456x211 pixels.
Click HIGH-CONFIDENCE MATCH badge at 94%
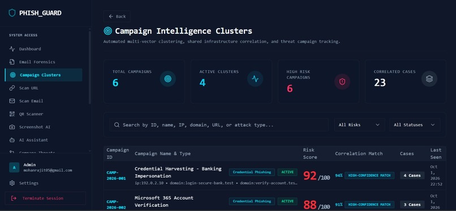[369, 175]
